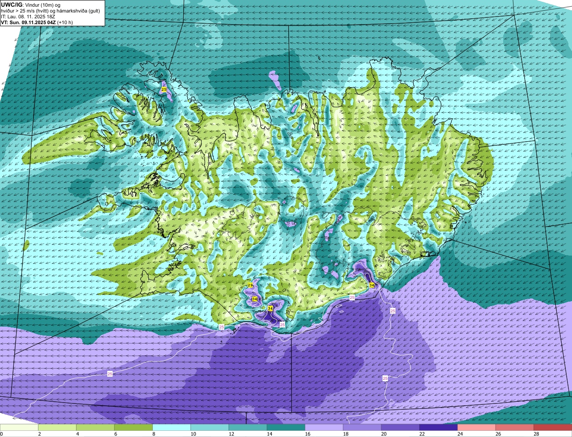Click the legend scale number '0'
This screenshot has height=437, width=572.
[x=1, y=434]
